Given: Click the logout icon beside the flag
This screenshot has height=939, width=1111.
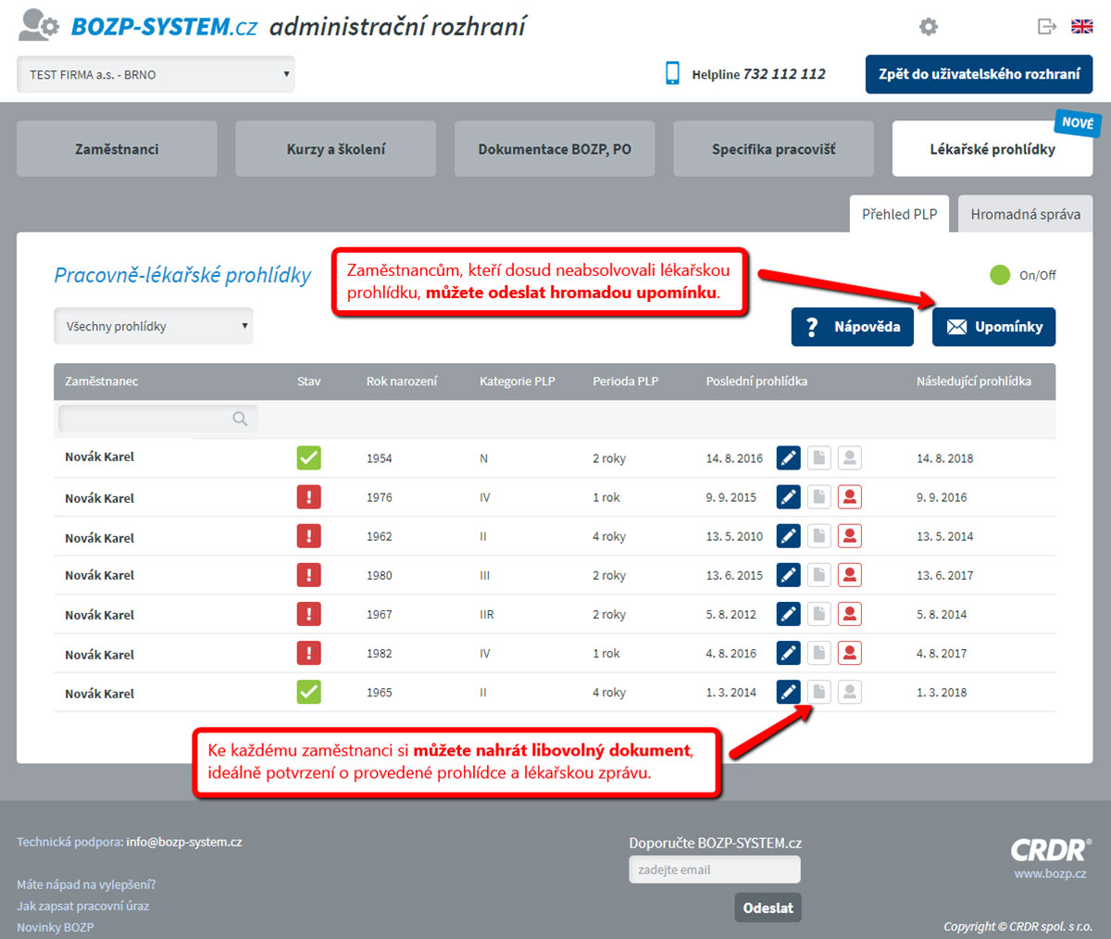Looking at the screenshot, I should pos(1047,27).
